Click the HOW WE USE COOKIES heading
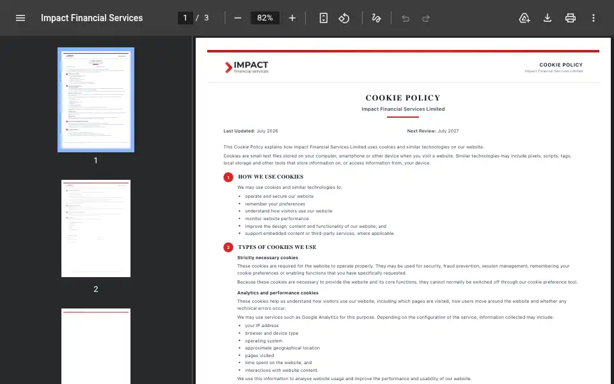Screen dimensions: 614x384 271,177
